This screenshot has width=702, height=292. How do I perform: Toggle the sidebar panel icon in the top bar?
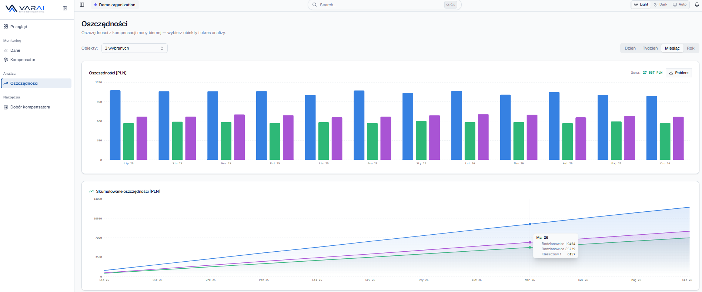click(x=82, y=5)
